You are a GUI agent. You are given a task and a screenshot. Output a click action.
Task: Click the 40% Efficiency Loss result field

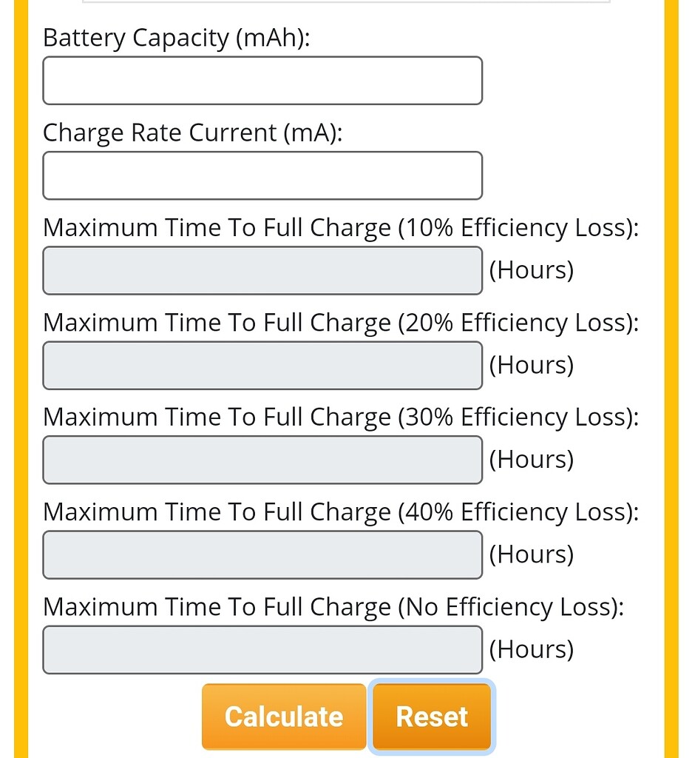pos(262,554)
